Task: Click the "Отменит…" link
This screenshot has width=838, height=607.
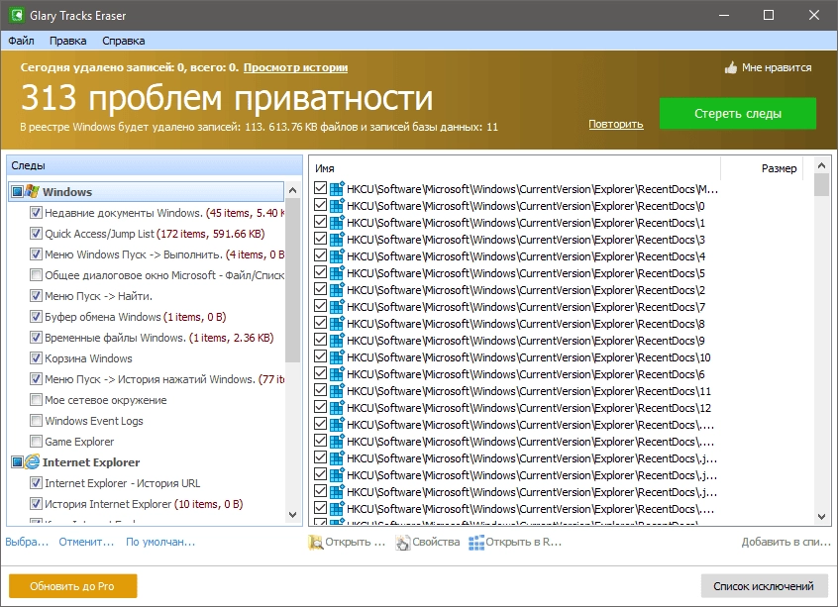Action: click(x=86, y=542)
